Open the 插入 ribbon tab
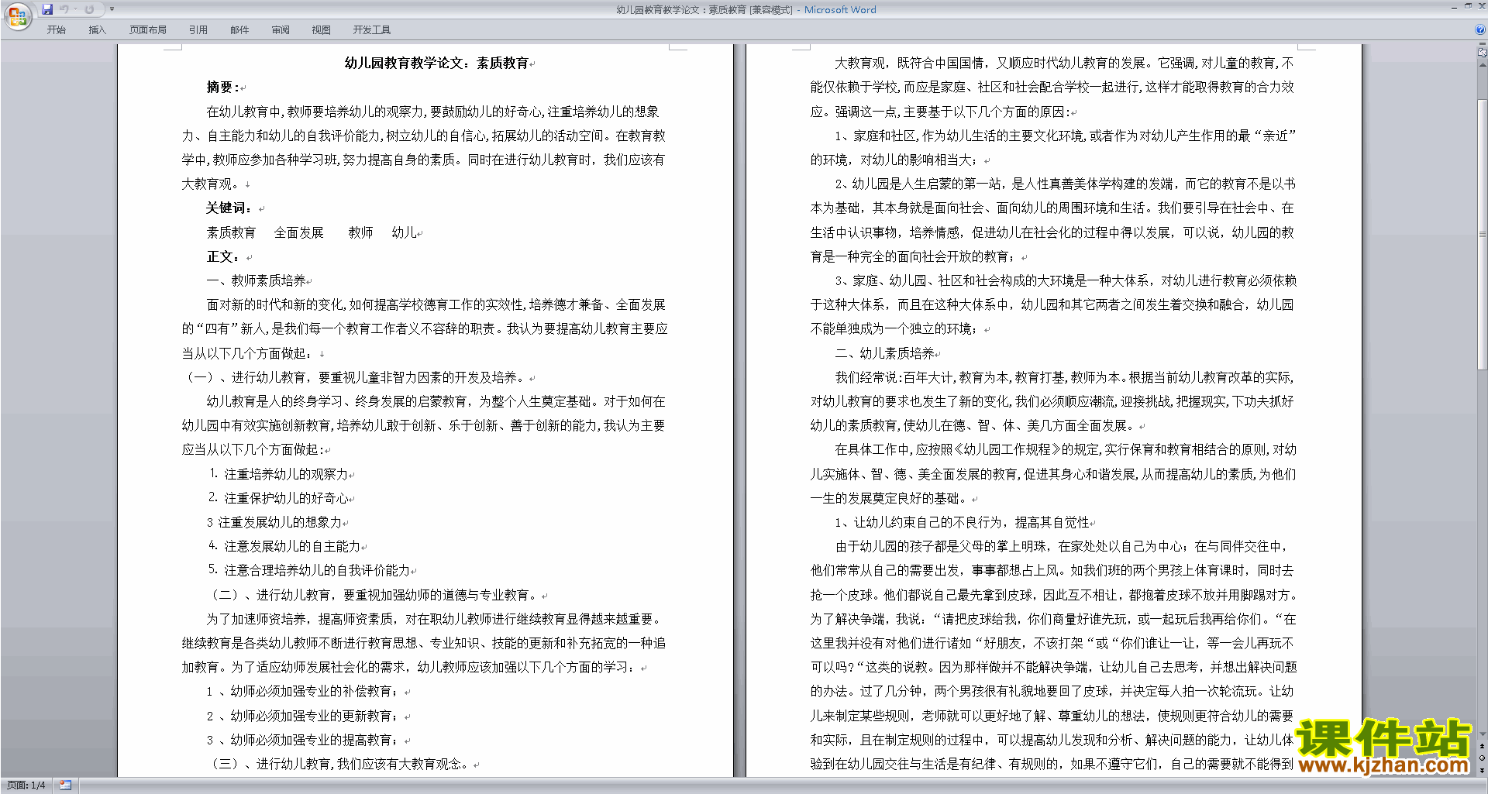Viewport: 1488px width, 794px height. [x=97, y=30]
